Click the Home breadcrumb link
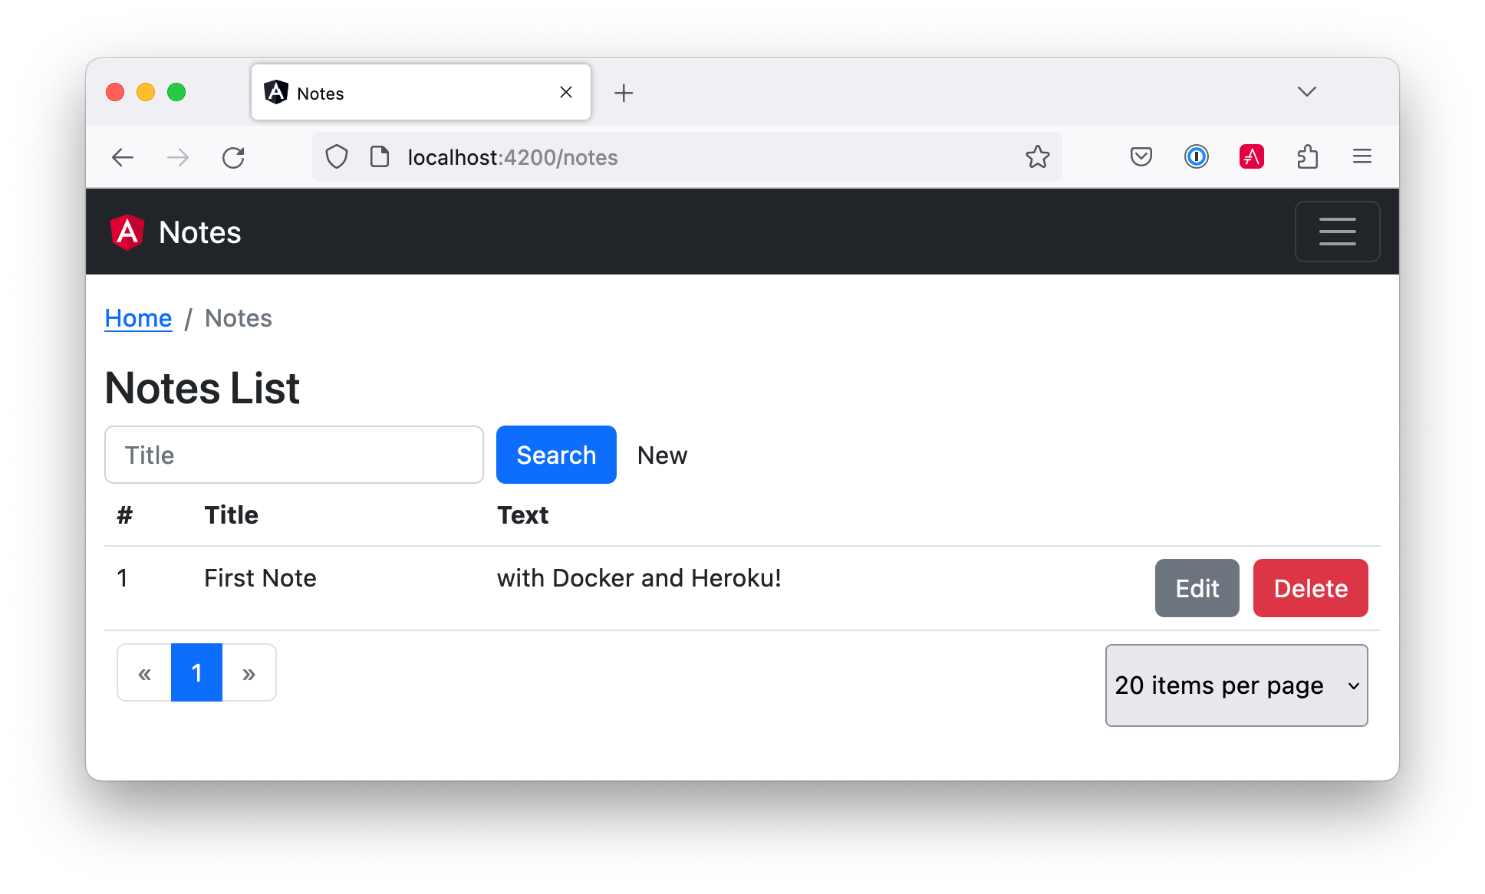The image size is (1485, 894). tap(138, 317)
